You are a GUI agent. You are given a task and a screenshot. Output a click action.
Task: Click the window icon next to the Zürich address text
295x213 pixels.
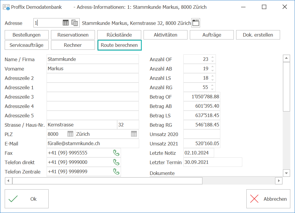click(196, 23)
